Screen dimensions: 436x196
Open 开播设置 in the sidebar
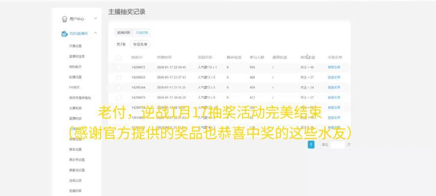tap(75, 46)
